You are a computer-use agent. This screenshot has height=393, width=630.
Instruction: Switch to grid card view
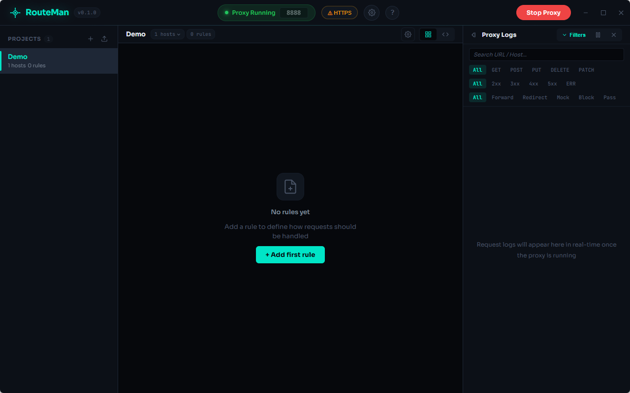[x=428, y=34]
